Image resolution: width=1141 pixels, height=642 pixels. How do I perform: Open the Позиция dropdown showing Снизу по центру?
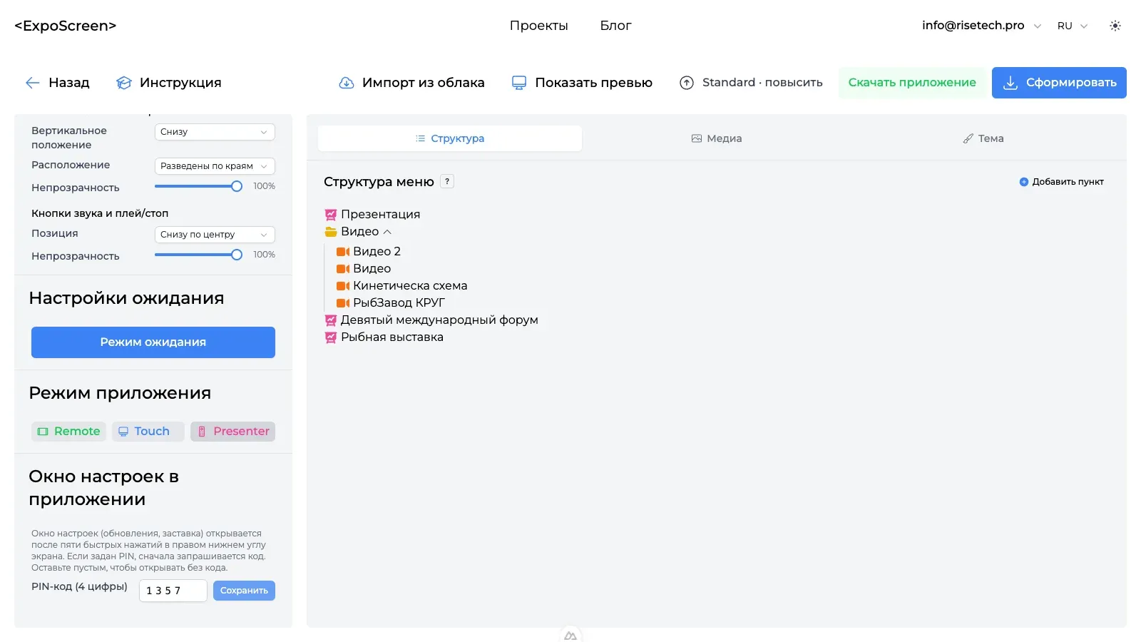(x=215, y=235)
